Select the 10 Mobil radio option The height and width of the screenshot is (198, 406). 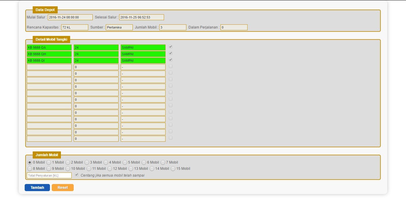click(68, 169)
